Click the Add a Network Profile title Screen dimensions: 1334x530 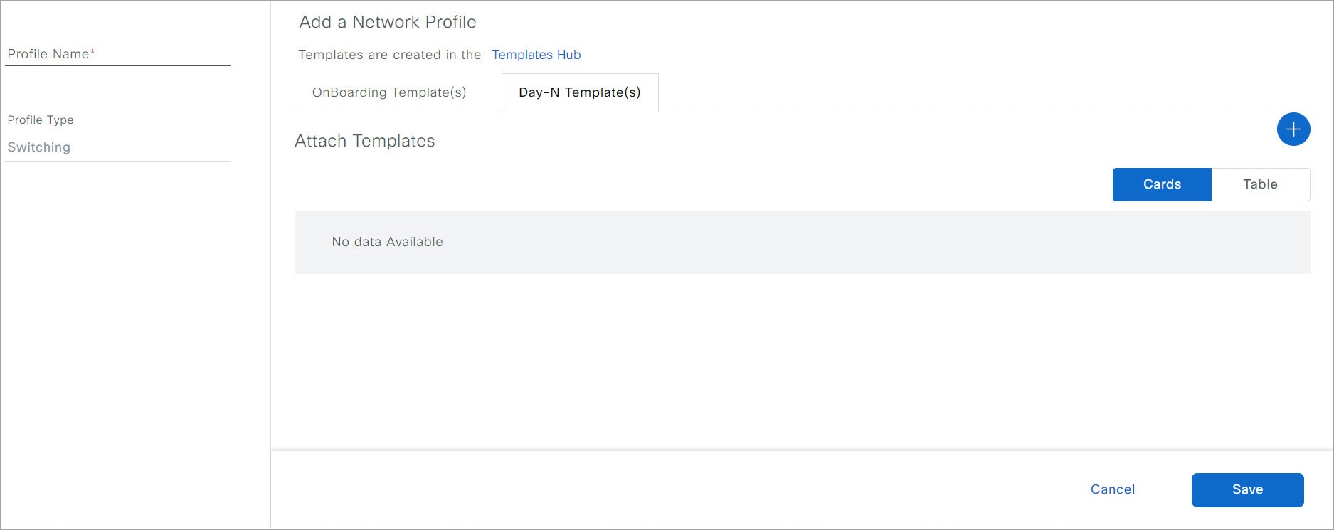tap(387, 22)
